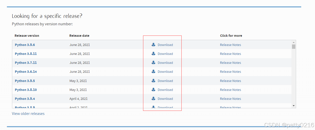Click the text Python releases by version number
This screenshot has height=130, width=315.
click(42, 24)
